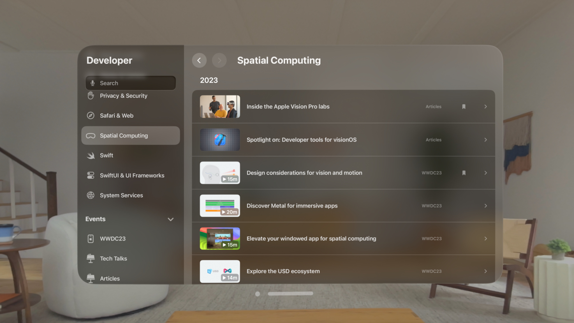The width and height of the screenshot is (574, 323).
Task: Open Spatial Computing menu item
Action: pos(131,136)
